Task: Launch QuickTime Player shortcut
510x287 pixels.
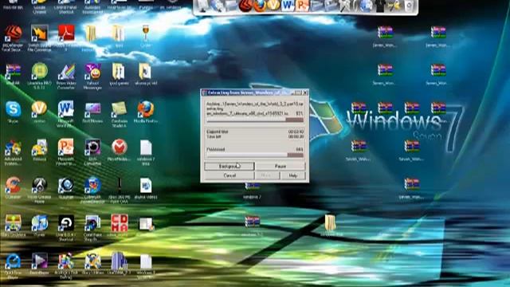Action: (13, 261)
